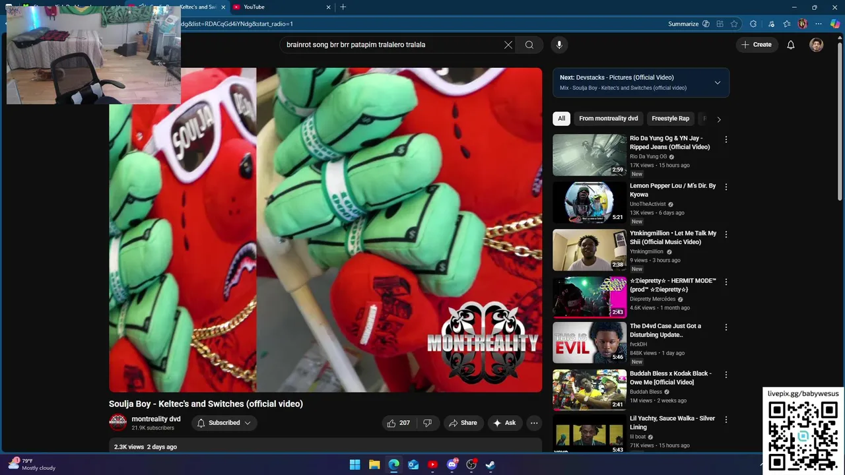This screenshot has height=475, width=845.
Task: Select From montreality dvd chip
Action: [609, 119]
